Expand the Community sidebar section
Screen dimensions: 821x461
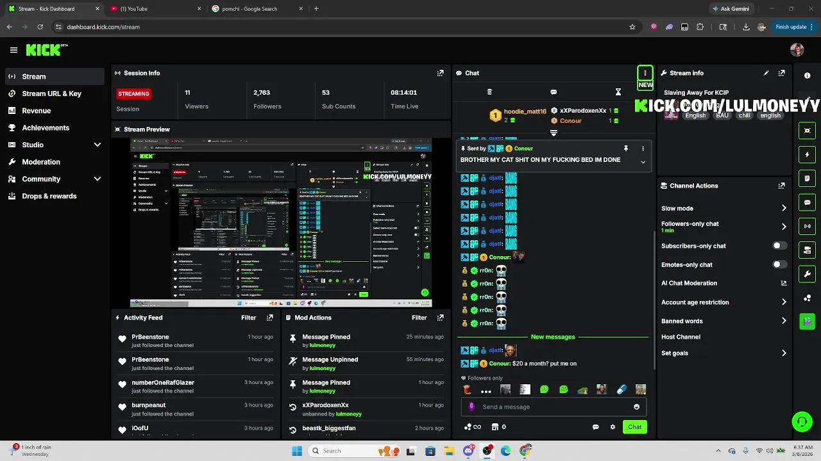click(x=97, y=179)
